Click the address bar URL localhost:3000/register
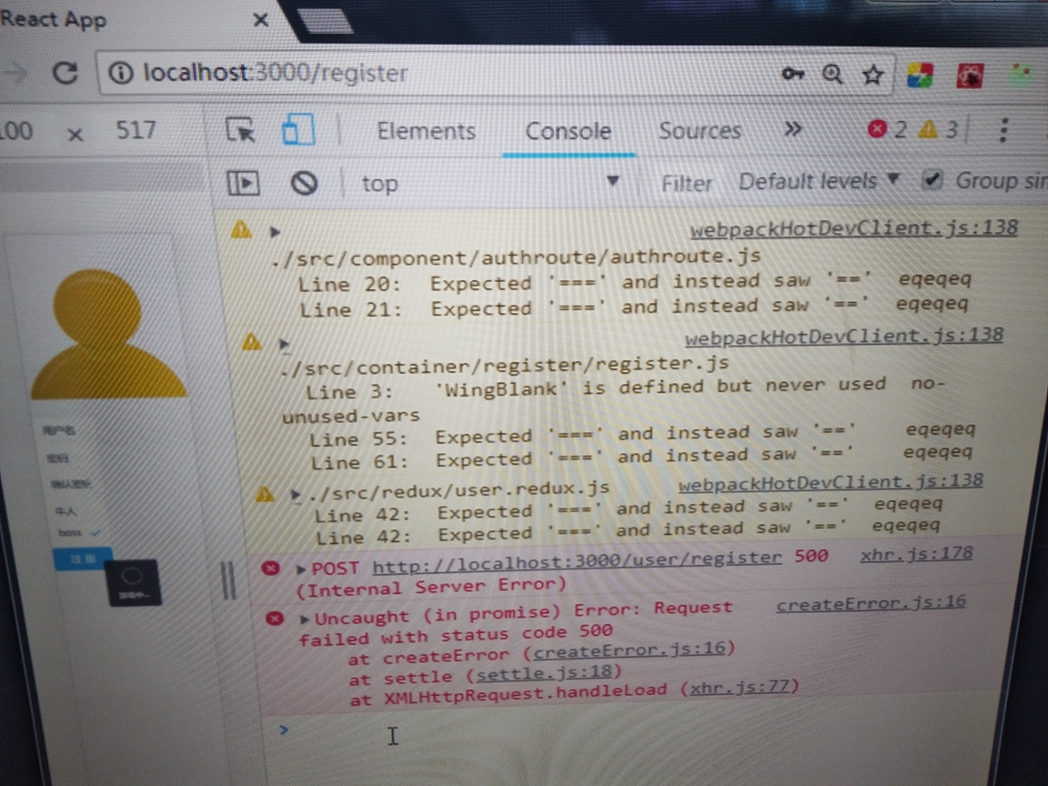Viewport: 1048px width, 786px height. click(276, 72)
